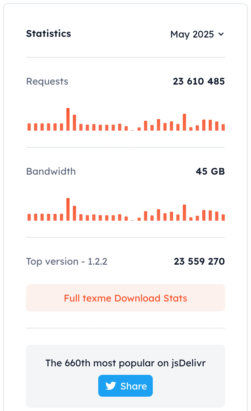
Task: Click the Statistics heading
Action: [x=48, y=34]
